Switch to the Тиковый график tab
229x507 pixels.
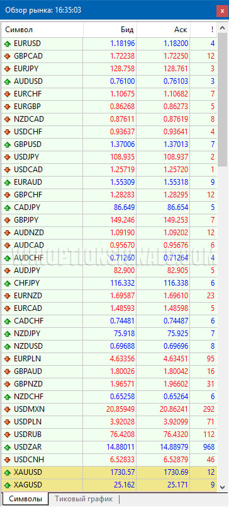(84, 499)
